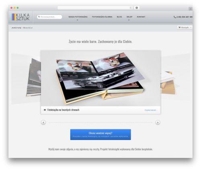Click the browser address bar
The height and width of the screenshot is (170, 201).
[95, 8]
